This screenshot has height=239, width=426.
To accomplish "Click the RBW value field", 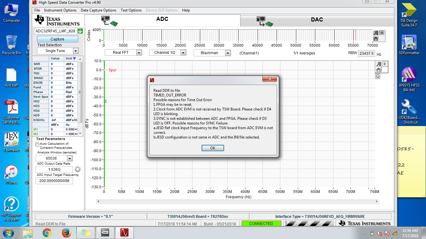I will pyautogui.click(x=366, y=53).
